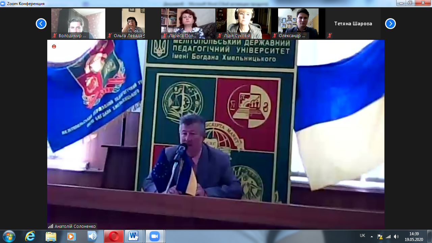The height and width of the screenshot is (243, 432).
Task: Click the Тетяна Шарова participant tile
Action: (353, 24)
